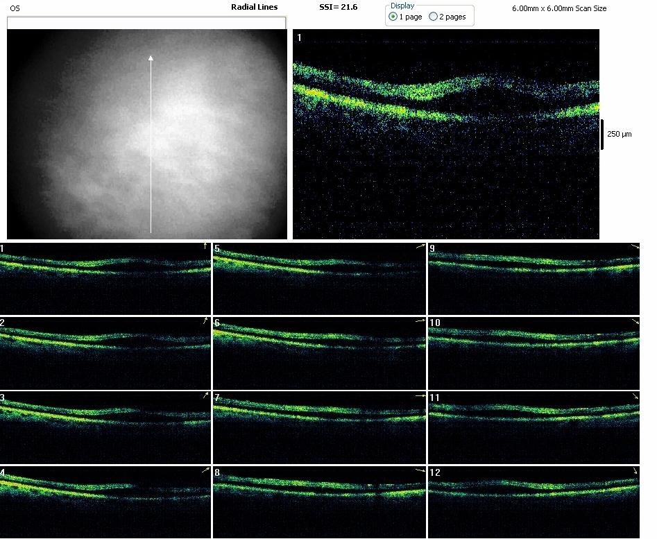Choose radial scan thumbnail number 4

pos(105,502)
